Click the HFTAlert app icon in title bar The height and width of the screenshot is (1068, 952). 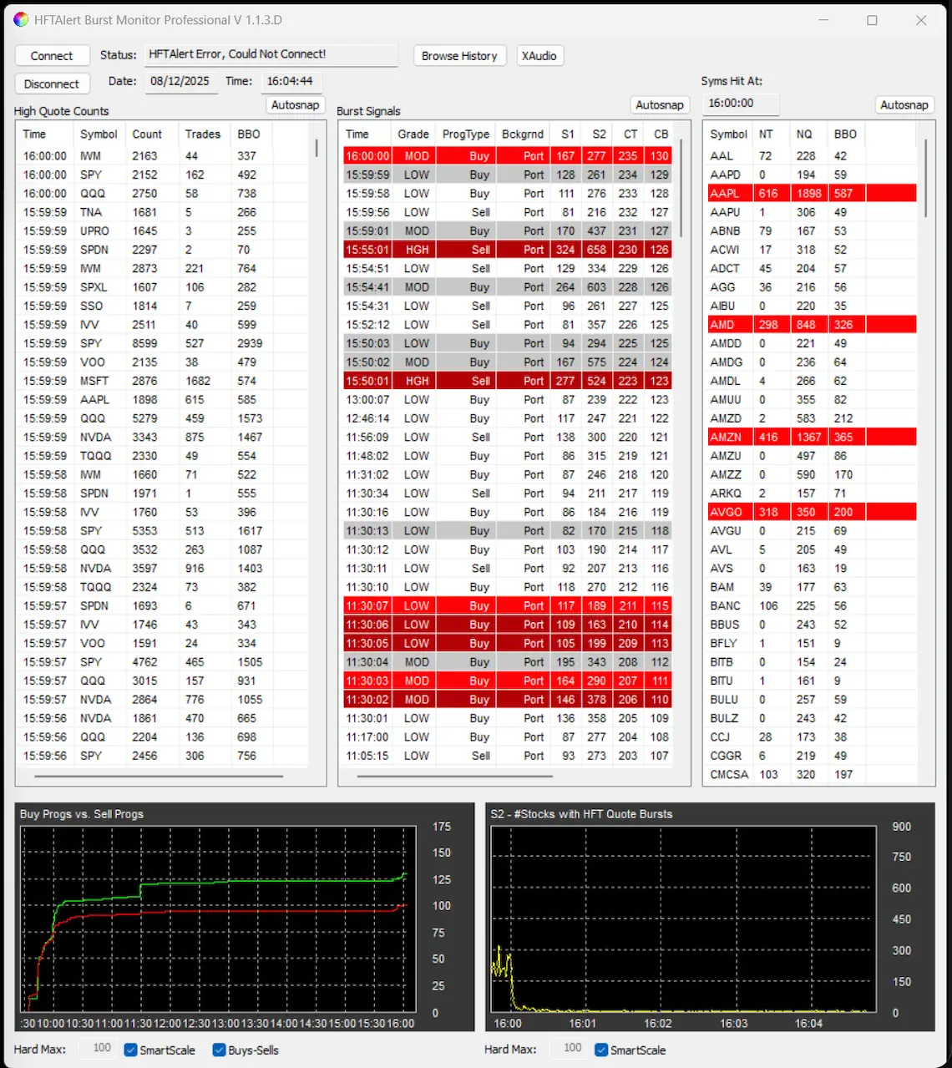tap(21, 20)
